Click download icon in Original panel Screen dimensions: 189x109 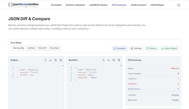point(50,60)
